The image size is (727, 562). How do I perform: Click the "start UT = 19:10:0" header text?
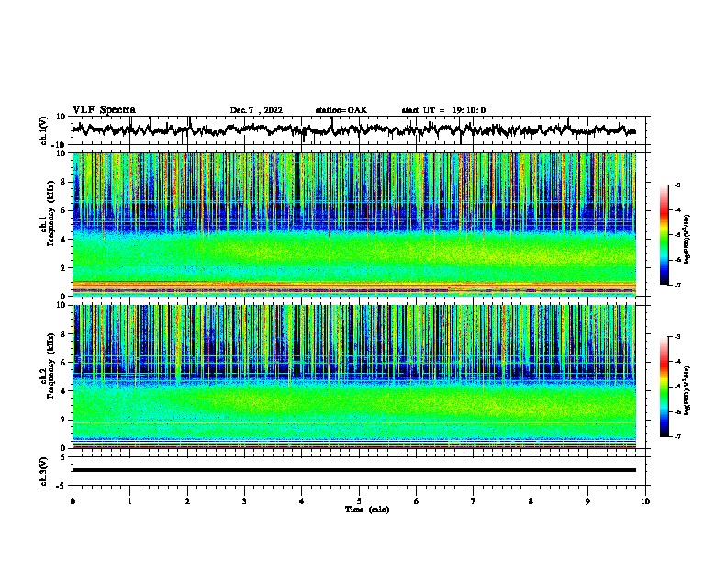pyautogui.click(x=443, y=110)
